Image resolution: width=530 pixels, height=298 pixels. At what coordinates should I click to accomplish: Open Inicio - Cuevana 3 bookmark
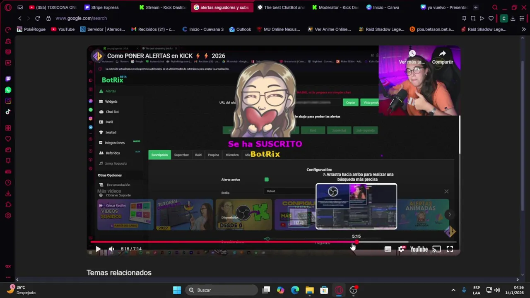click(203, 29)
